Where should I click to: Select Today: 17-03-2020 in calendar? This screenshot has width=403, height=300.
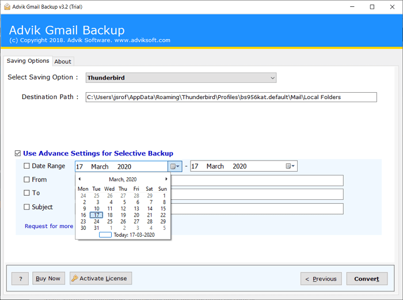click(127, 235)
